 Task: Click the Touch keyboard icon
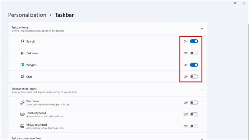pyautogui.click(x=22, y=114)
